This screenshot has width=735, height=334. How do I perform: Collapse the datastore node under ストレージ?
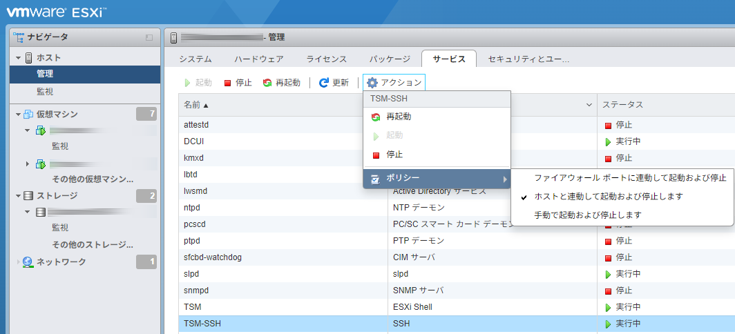(28, 213)
